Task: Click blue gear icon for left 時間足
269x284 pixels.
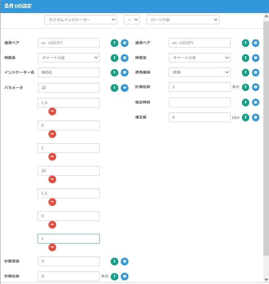Action: tap(124, 58)
